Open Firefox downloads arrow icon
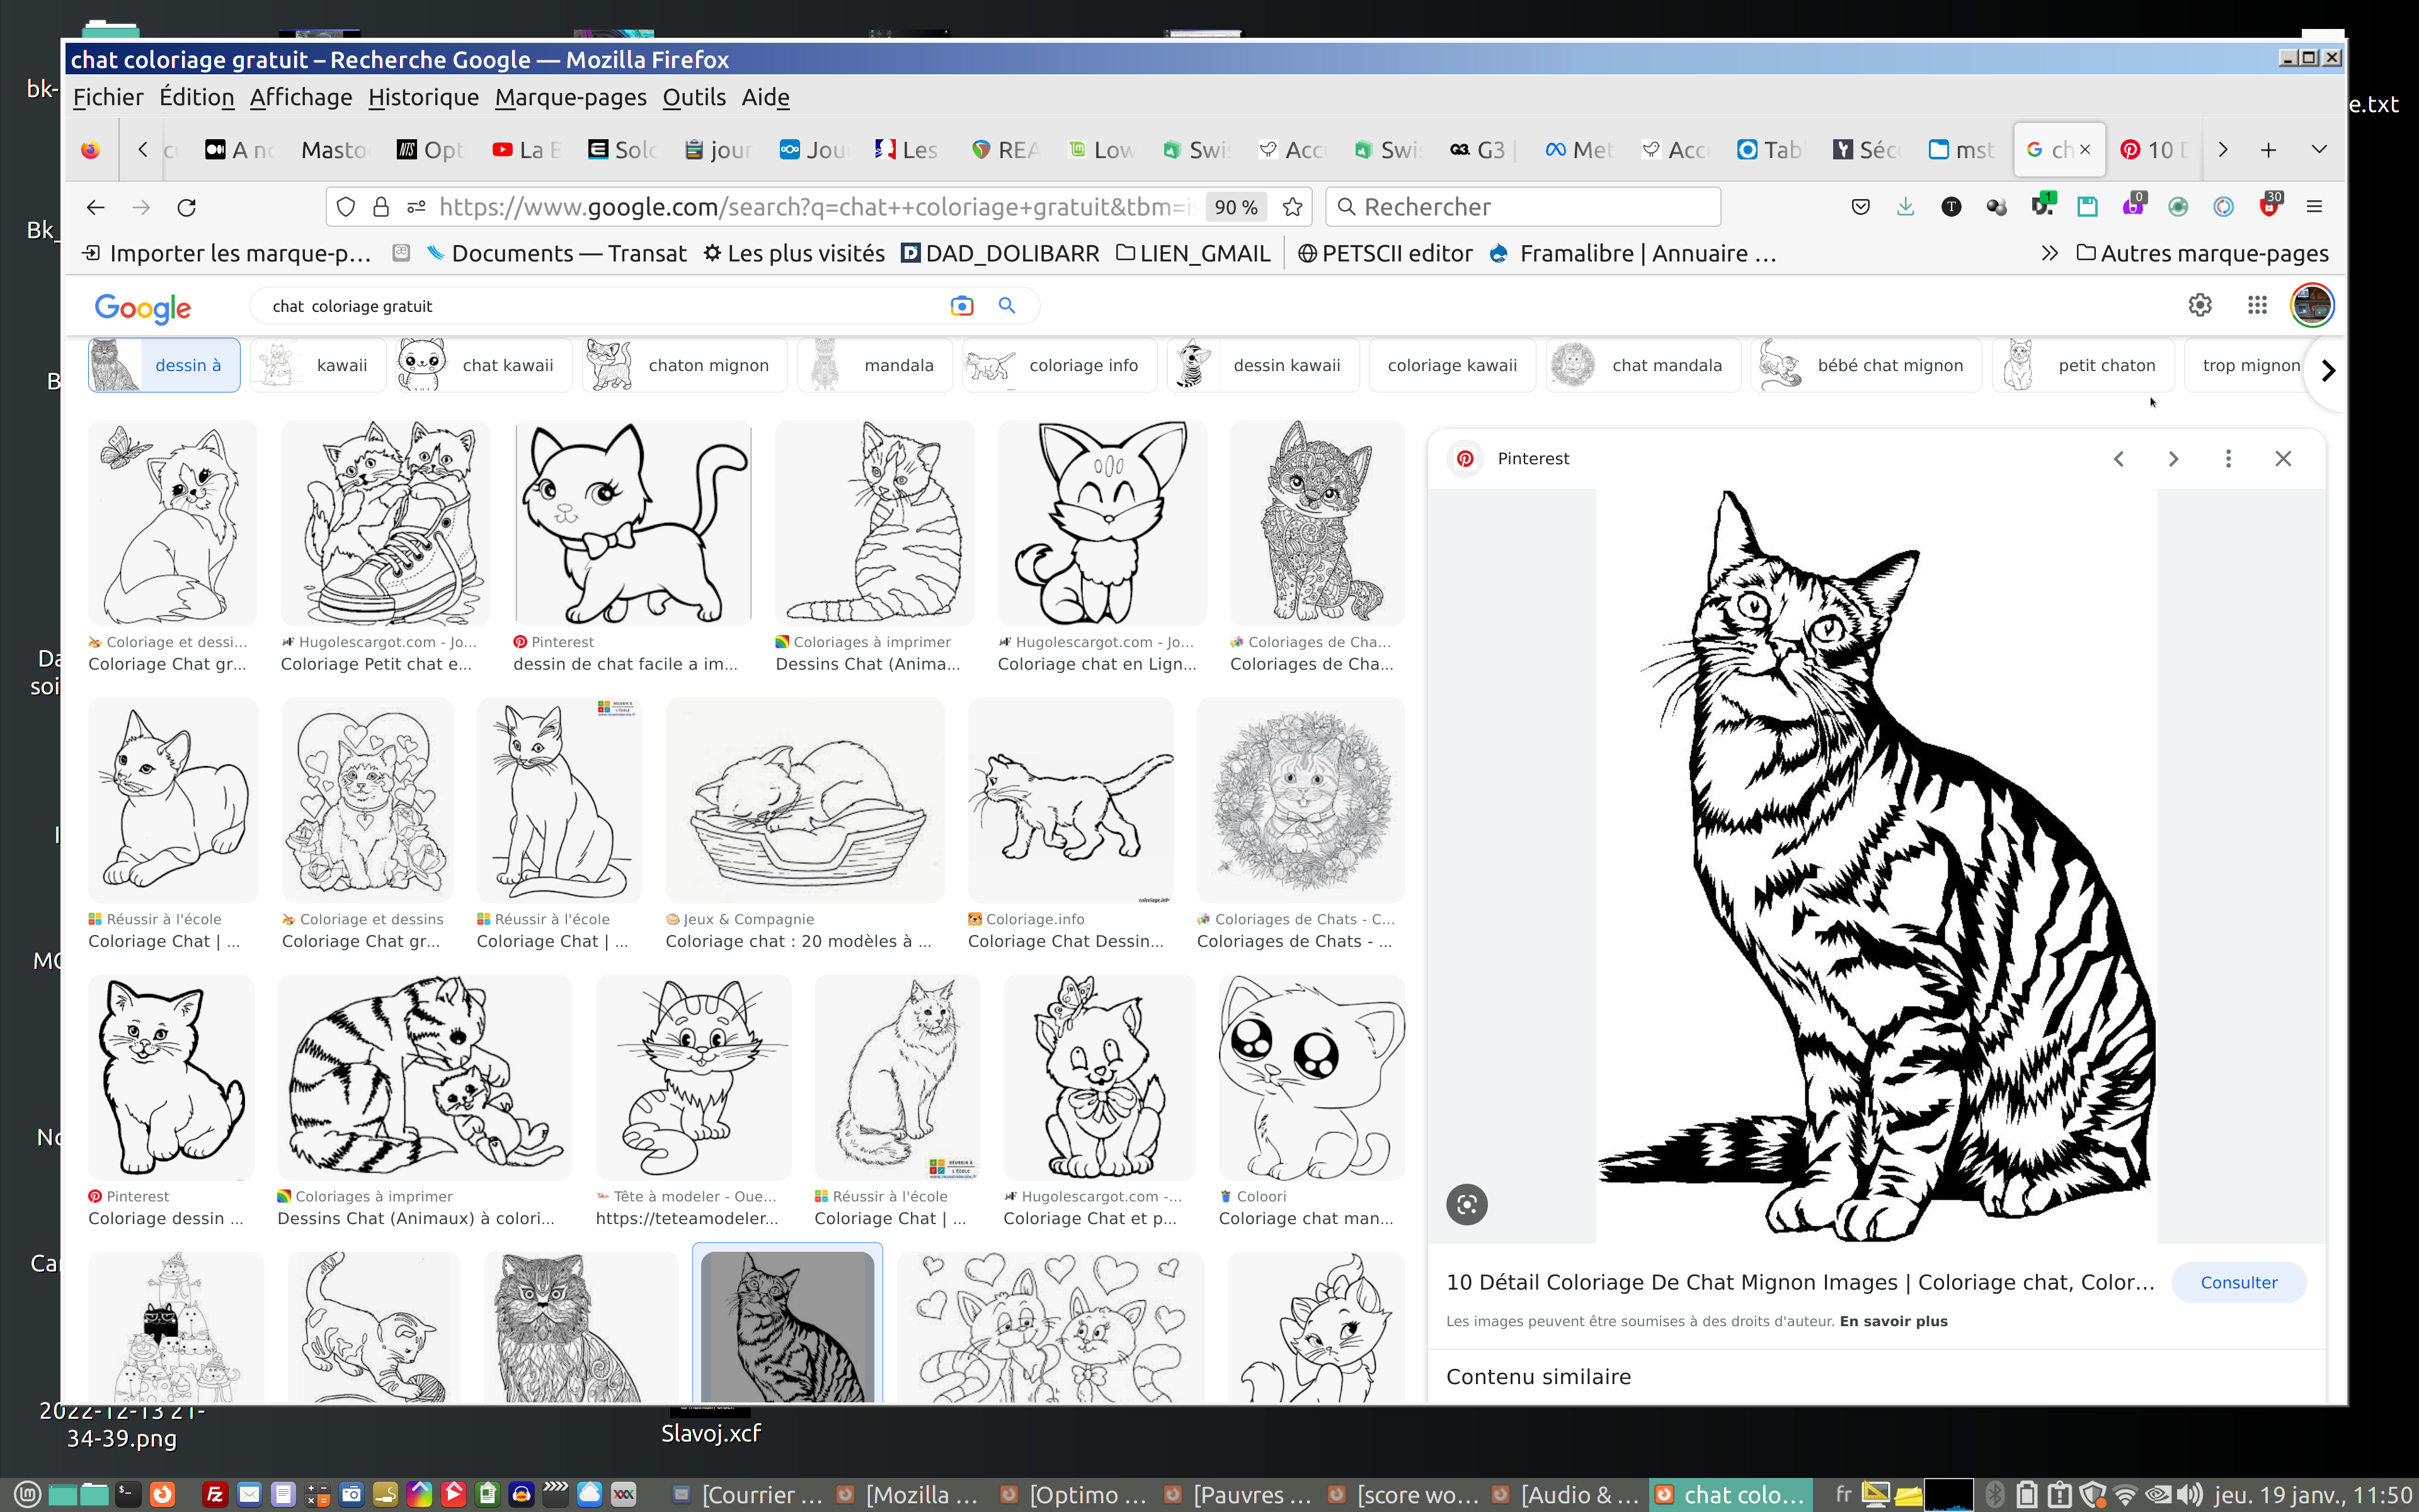This screenshot has width=2419, height=1512. click(1905, 207)
